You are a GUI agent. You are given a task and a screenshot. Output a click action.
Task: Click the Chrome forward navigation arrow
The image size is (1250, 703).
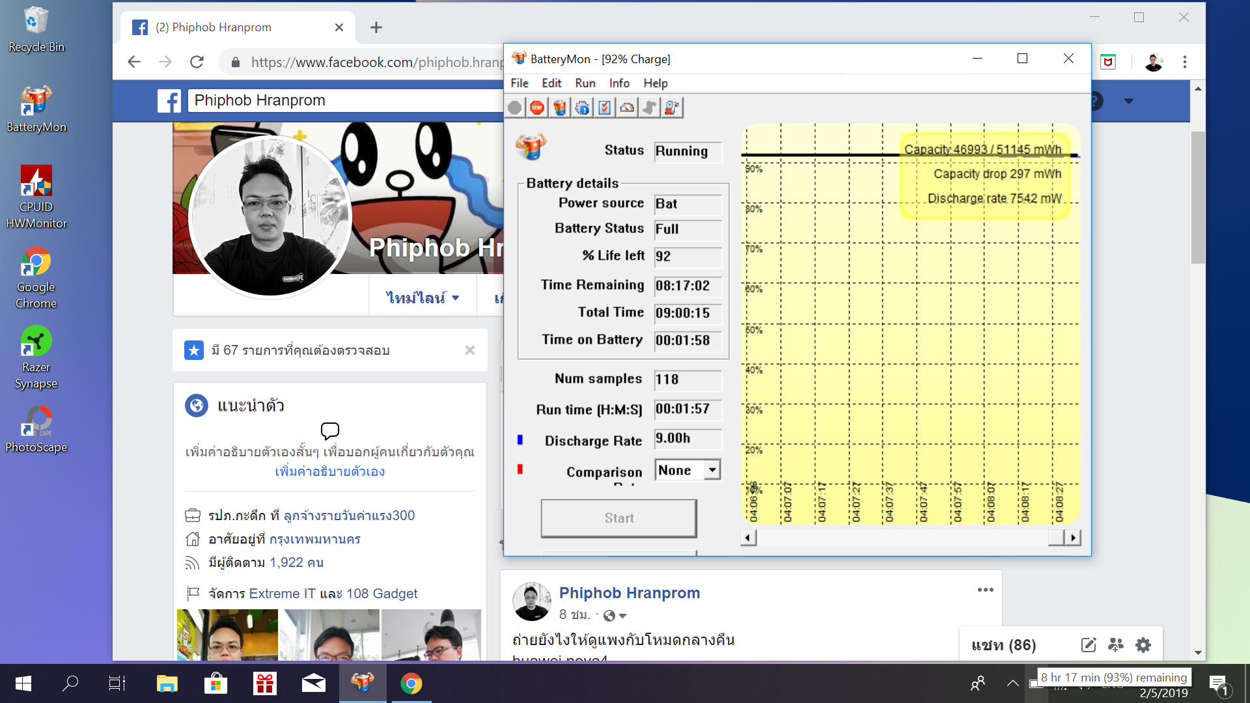pyautogui.click(x=165, y=62)
